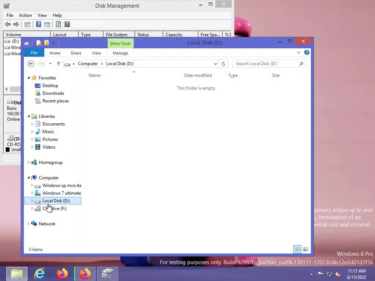Click New folder icon in Explorer quick access toolbar
Image resolution: width=375 pixels, height=281 pixels.
pyautogui.click(x=47, y=43)
